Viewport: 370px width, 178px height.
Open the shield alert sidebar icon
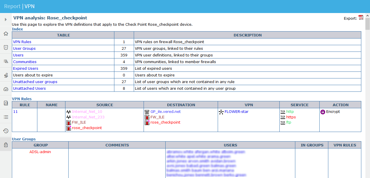pos(6,47)
